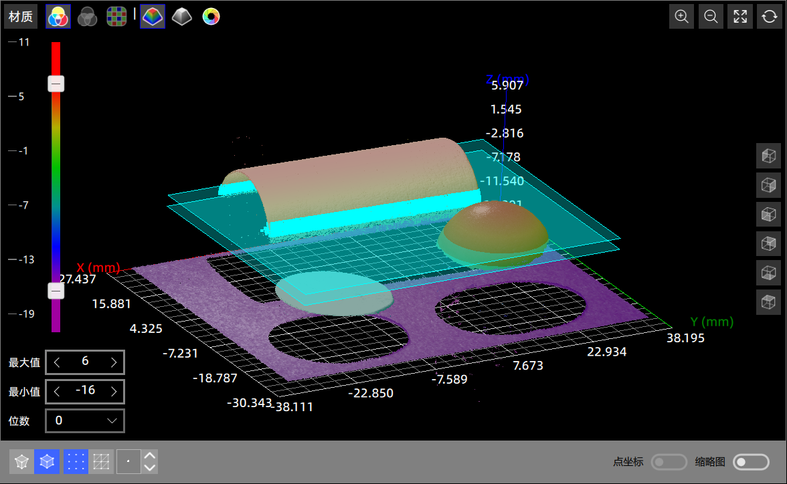Zoom out of the 3D view
Viewport: 787px width, 484px height.
pos(711,17)
